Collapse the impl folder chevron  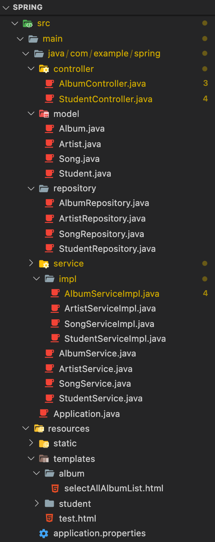coord(37,279)
